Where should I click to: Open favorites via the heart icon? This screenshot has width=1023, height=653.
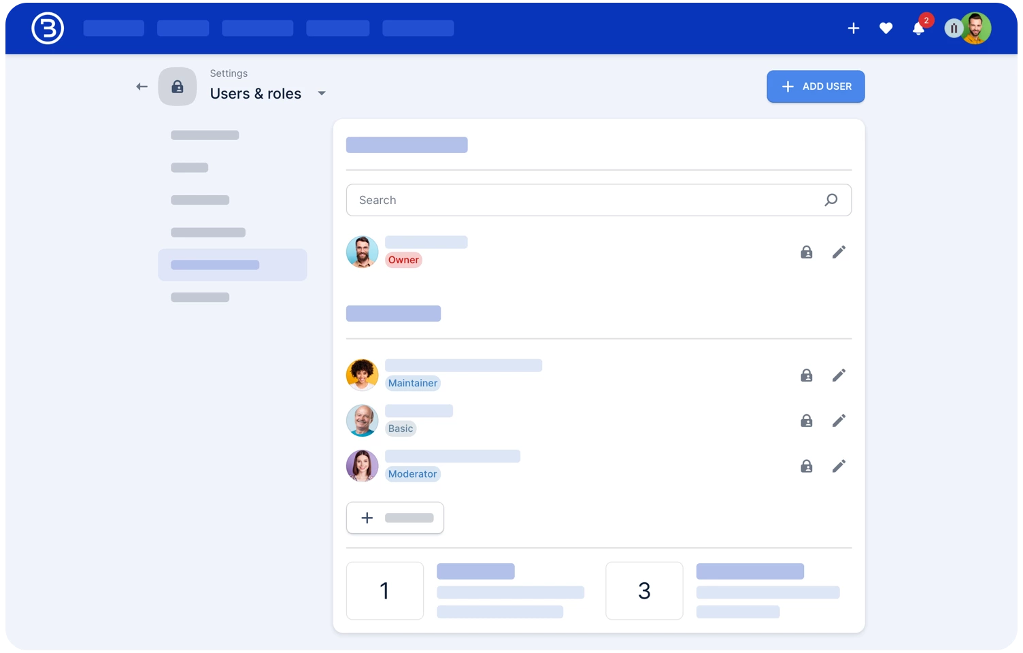click(886, 28)
